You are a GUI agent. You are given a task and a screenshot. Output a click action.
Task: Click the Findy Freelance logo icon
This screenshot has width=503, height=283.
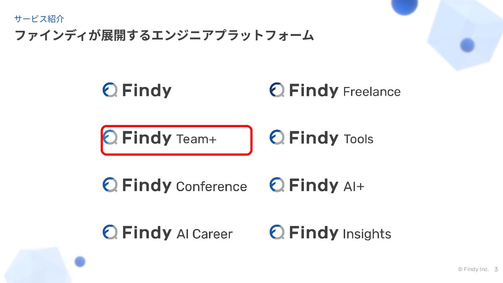pos(277,90)
